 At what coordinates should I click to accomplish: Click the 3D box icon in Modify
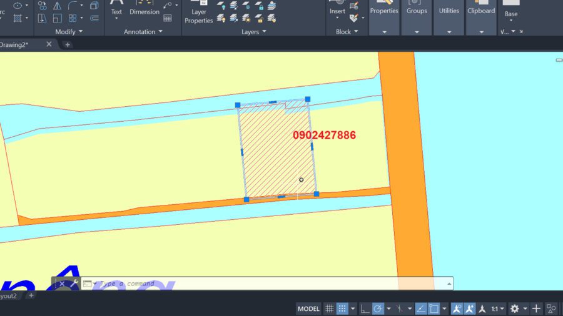[94, 6]
